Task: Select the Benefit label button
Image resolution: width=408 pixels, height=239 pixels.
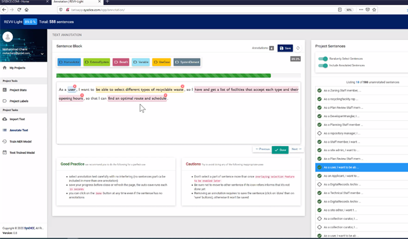Action: [121, 62]
